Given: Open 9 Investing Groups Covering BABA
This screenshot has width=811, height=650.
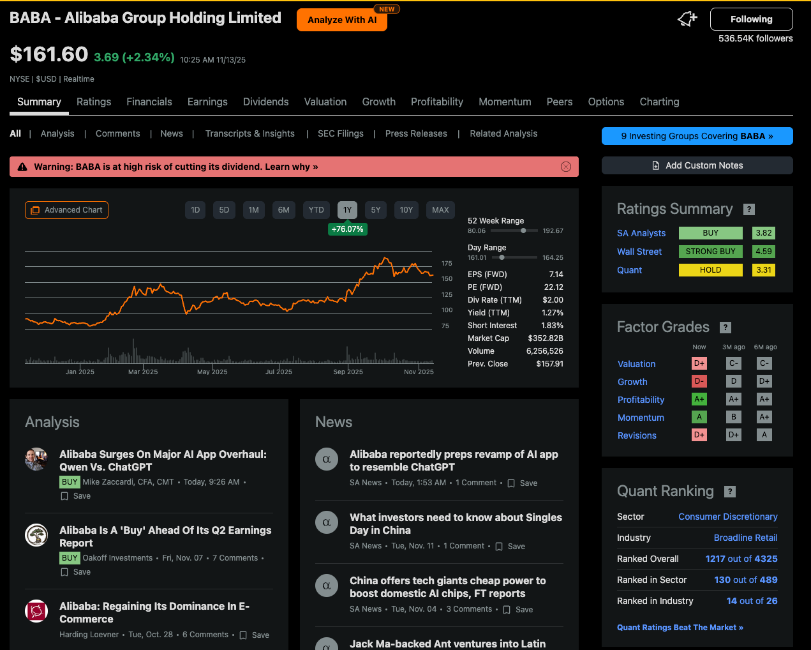Looking at the screenshot, I should 697,136.
